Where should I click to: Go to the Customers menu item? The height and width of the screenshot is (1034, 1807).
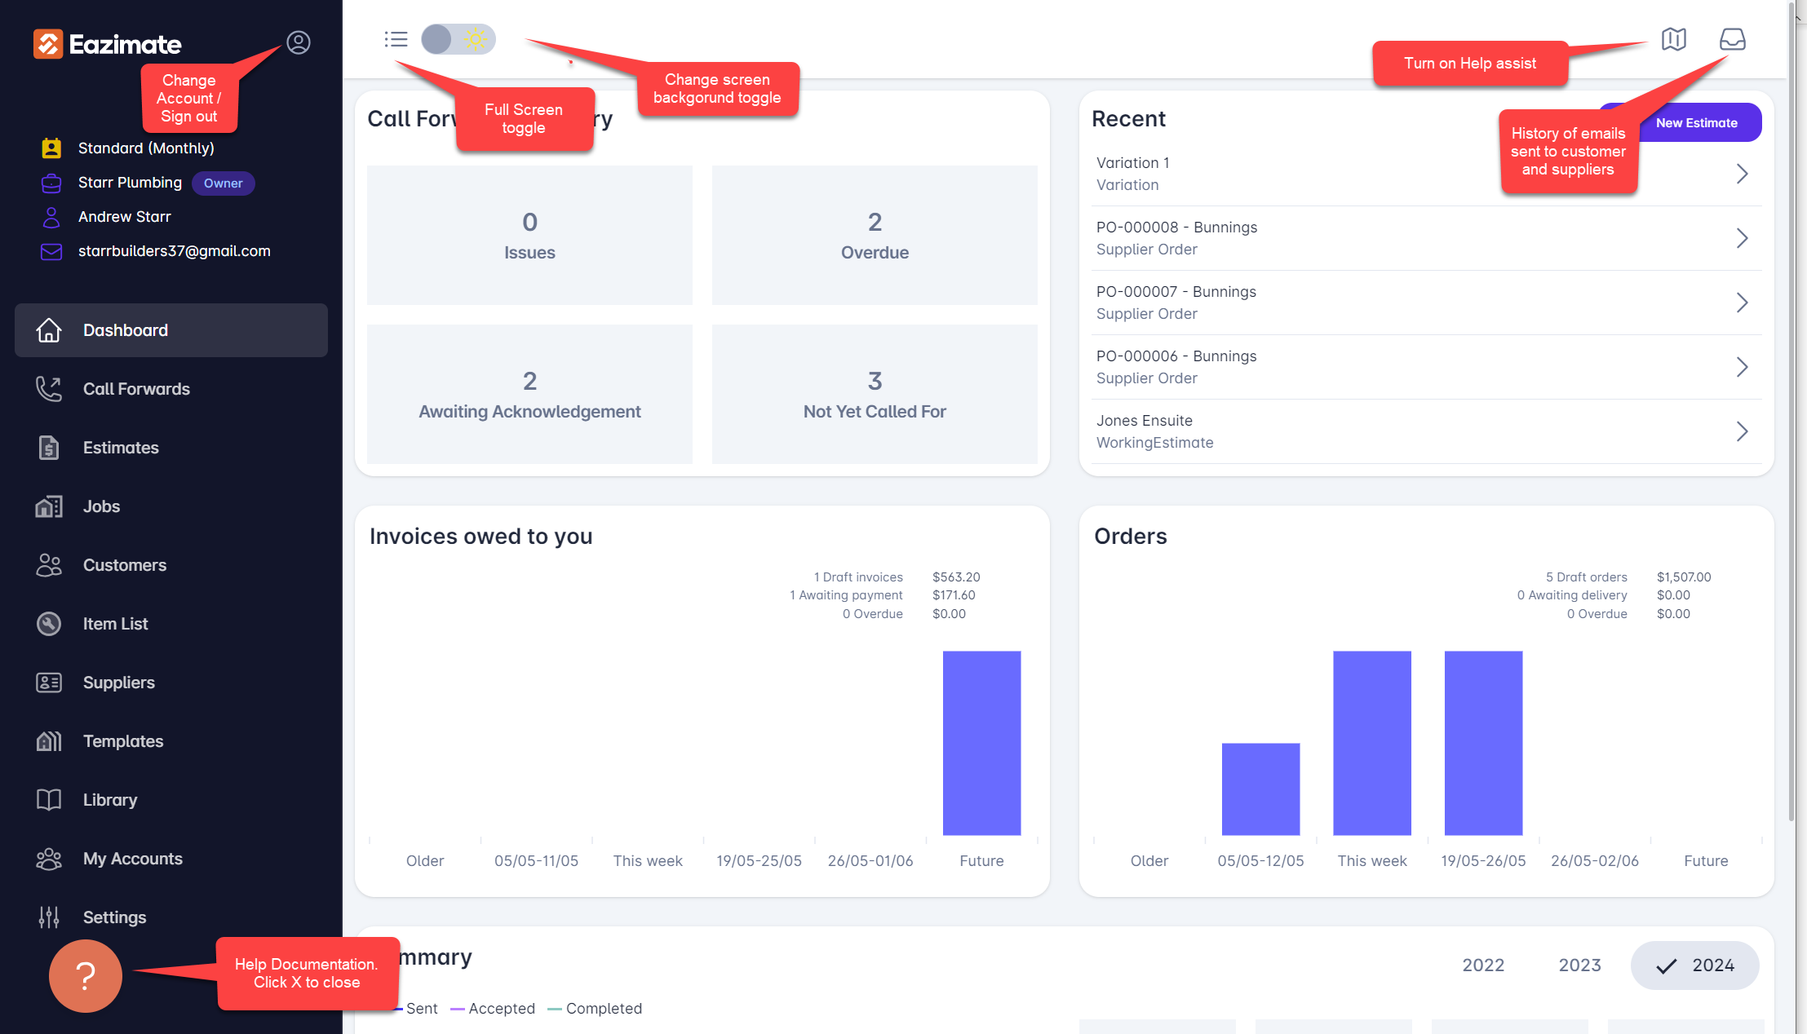pos(124,565)
